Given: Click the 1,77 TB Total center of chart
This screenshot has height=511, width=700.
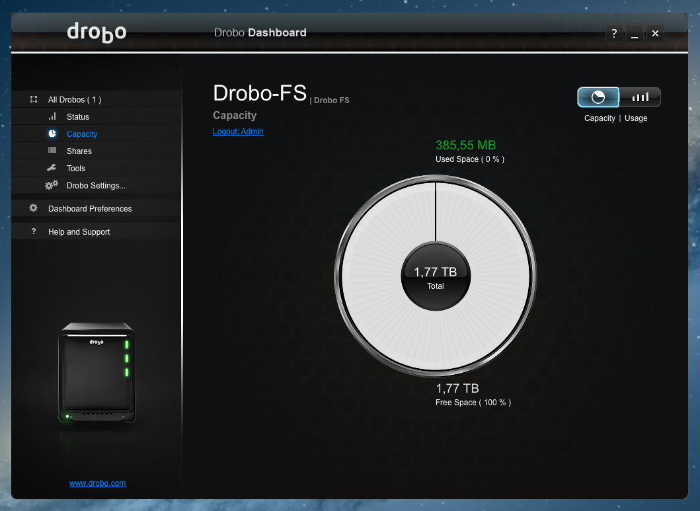Looking at the screenshot, I should click(x=435, y=277).
